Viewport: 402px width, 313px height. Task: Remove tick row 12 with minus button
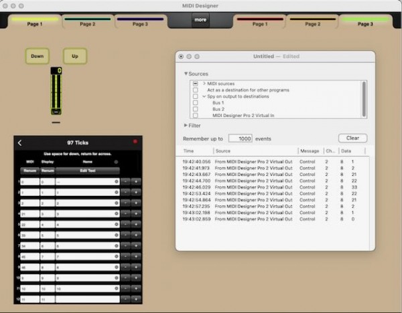[125, 299]
